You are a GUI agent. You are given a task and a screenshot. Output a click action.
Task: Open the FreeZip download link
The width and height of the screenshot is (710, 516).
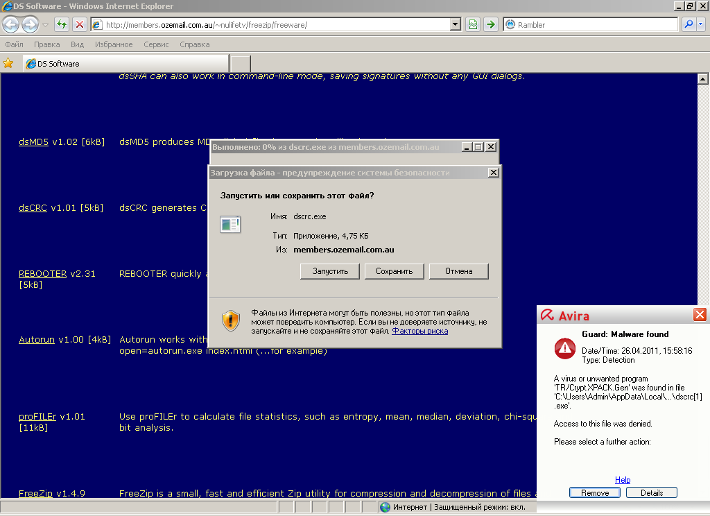click(x=35, y=493)
